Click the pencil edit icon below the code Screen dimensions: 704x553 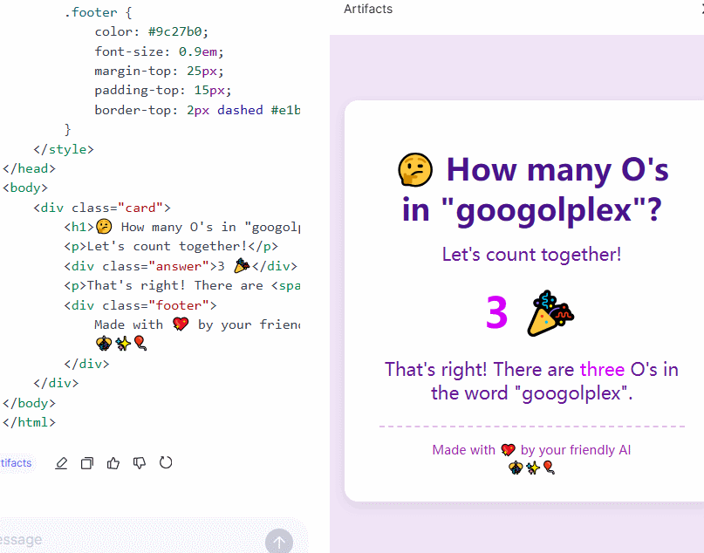(x=61, y=463)
